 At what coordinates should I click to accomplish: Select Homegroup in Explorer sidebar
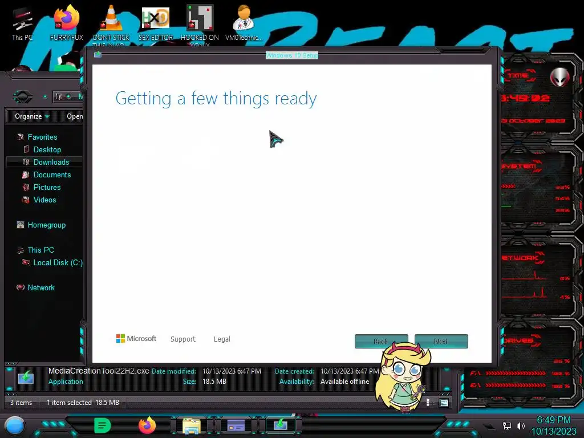(47, 225)
